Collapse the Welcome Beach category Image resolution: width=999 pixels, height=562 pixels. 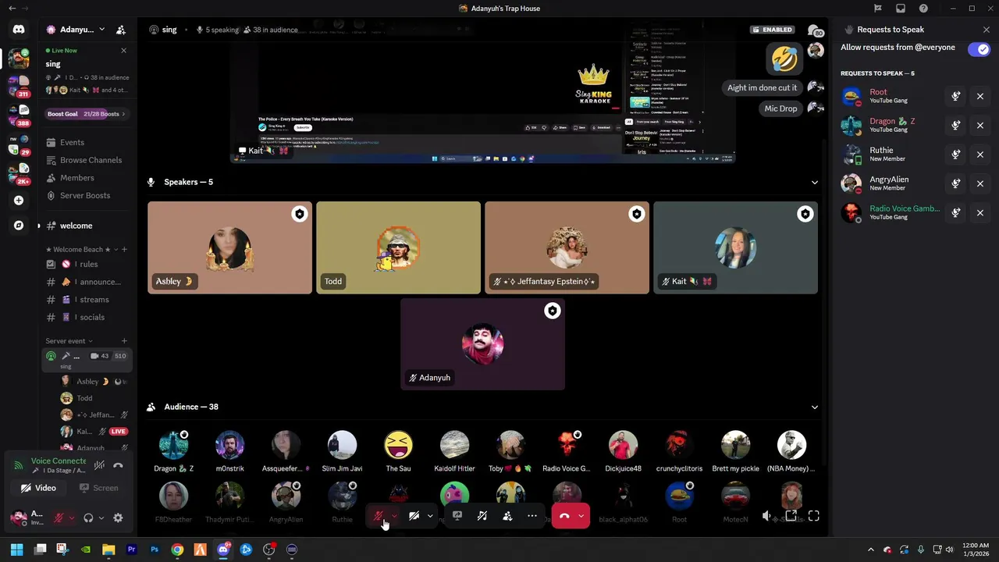tap(81, 250)
